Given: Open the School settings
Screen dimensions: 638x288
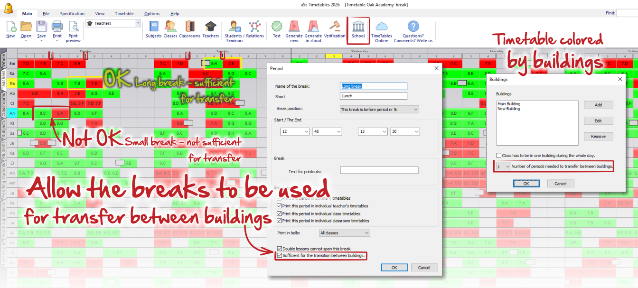Looking at the screenshot, I should pos(358,29).
